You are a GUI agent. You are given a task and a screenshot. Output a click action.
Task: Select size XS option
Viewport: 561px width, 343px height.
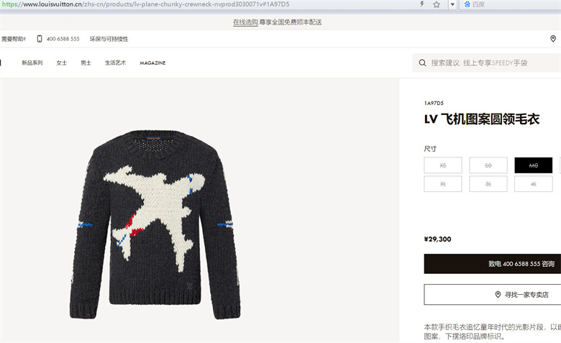click(x=443, y=165)
